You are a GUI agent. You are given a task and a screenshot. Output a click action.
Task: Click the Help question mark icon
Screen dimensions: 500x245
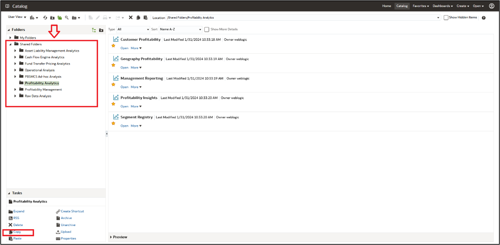[484, 18]
